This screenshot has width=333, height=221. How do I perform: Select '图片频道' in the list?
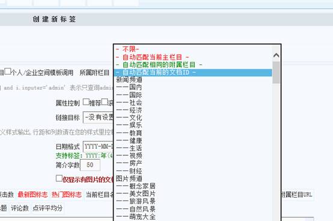(x=193, y=178)
